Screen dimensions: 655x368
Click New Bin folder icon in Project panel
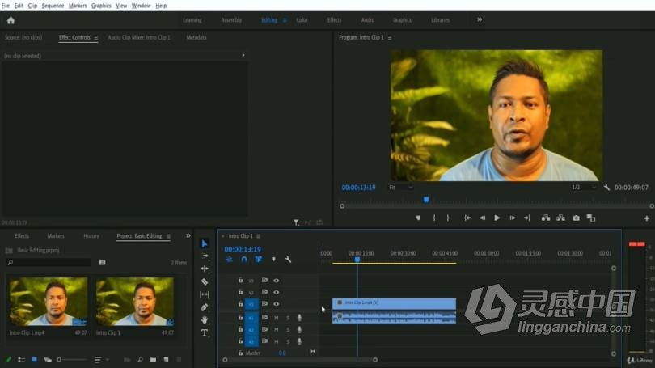tap(154, 360)
